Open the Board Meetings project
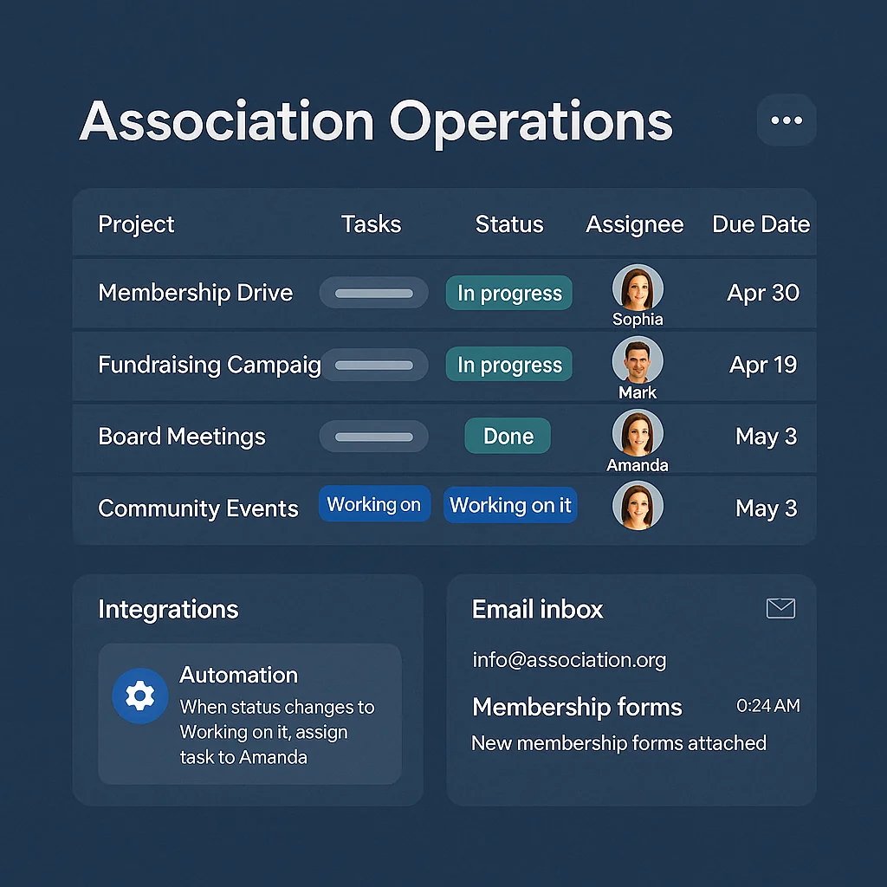This screenshot has width=887, height=887. 182,437
